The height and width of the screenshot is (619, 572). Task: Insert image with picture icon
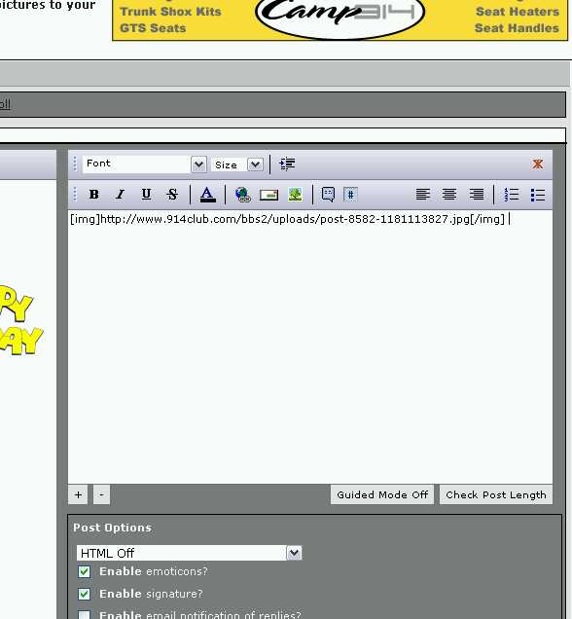tap(295, 195)
